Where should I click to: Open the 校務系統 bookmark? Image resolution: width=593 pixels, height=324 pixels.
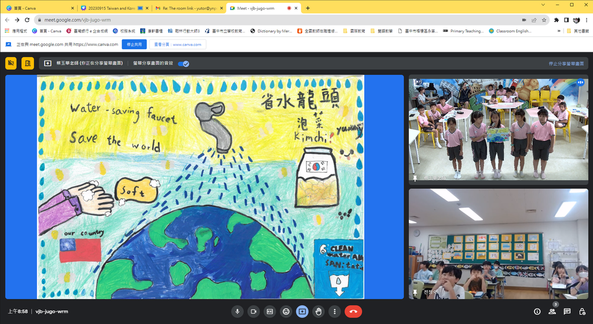pos(124,31)
